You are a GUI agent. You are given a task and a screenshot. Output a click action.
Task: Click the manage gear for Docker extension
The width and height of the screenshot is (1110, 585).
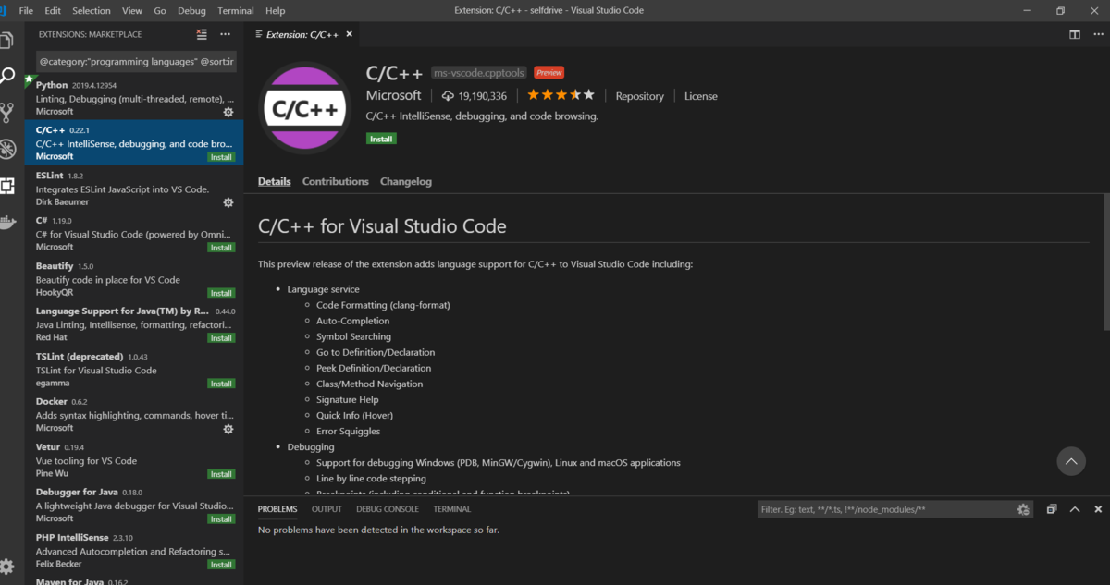[228, 429]
